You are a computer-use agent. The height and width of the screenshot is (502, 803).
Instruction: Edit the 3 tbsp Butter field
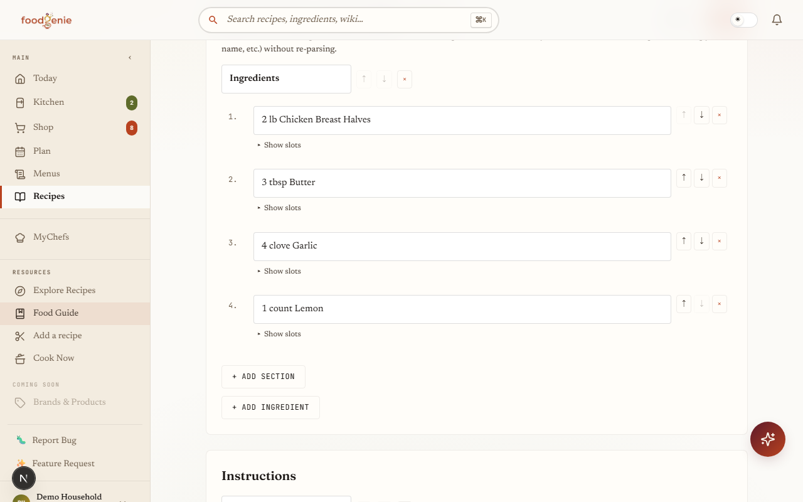pos(462,183)
